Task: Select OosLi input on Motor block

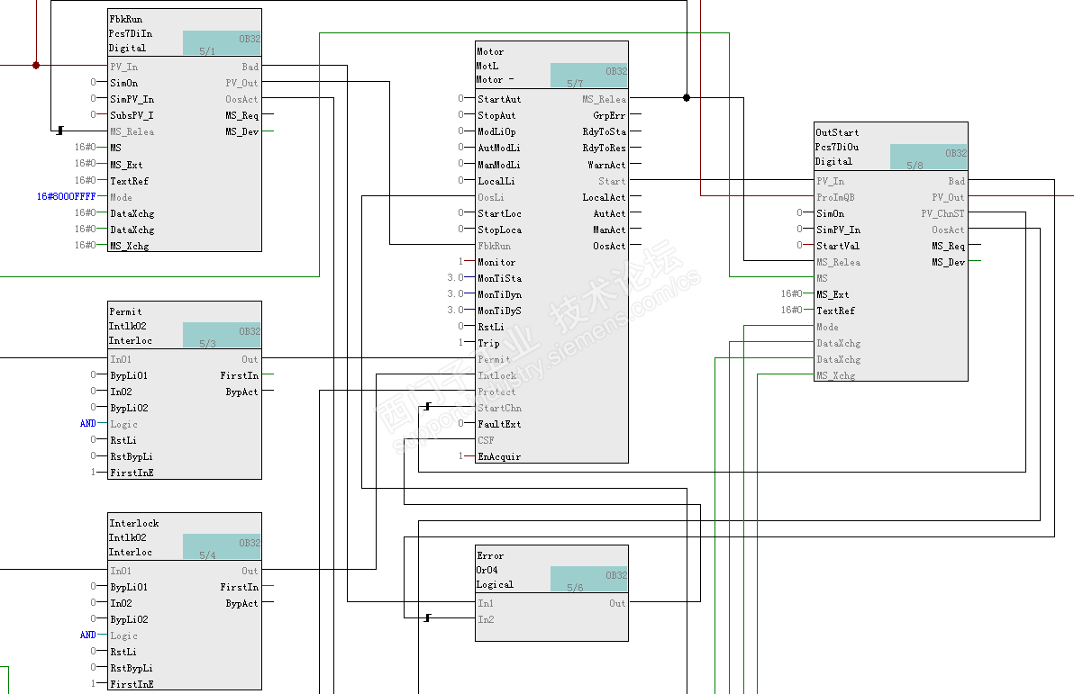Action: coord(490,197)
